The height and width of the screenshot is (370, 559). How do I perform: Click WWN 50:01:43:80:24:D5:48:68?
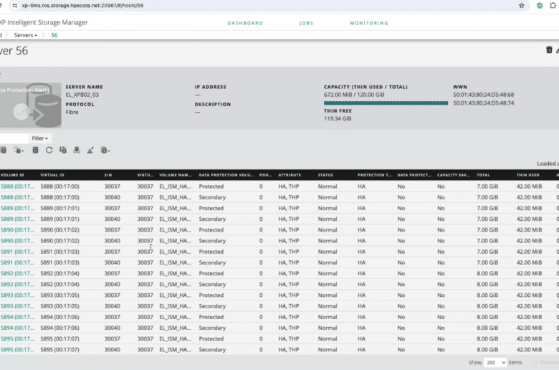click(x=484, y=95)
